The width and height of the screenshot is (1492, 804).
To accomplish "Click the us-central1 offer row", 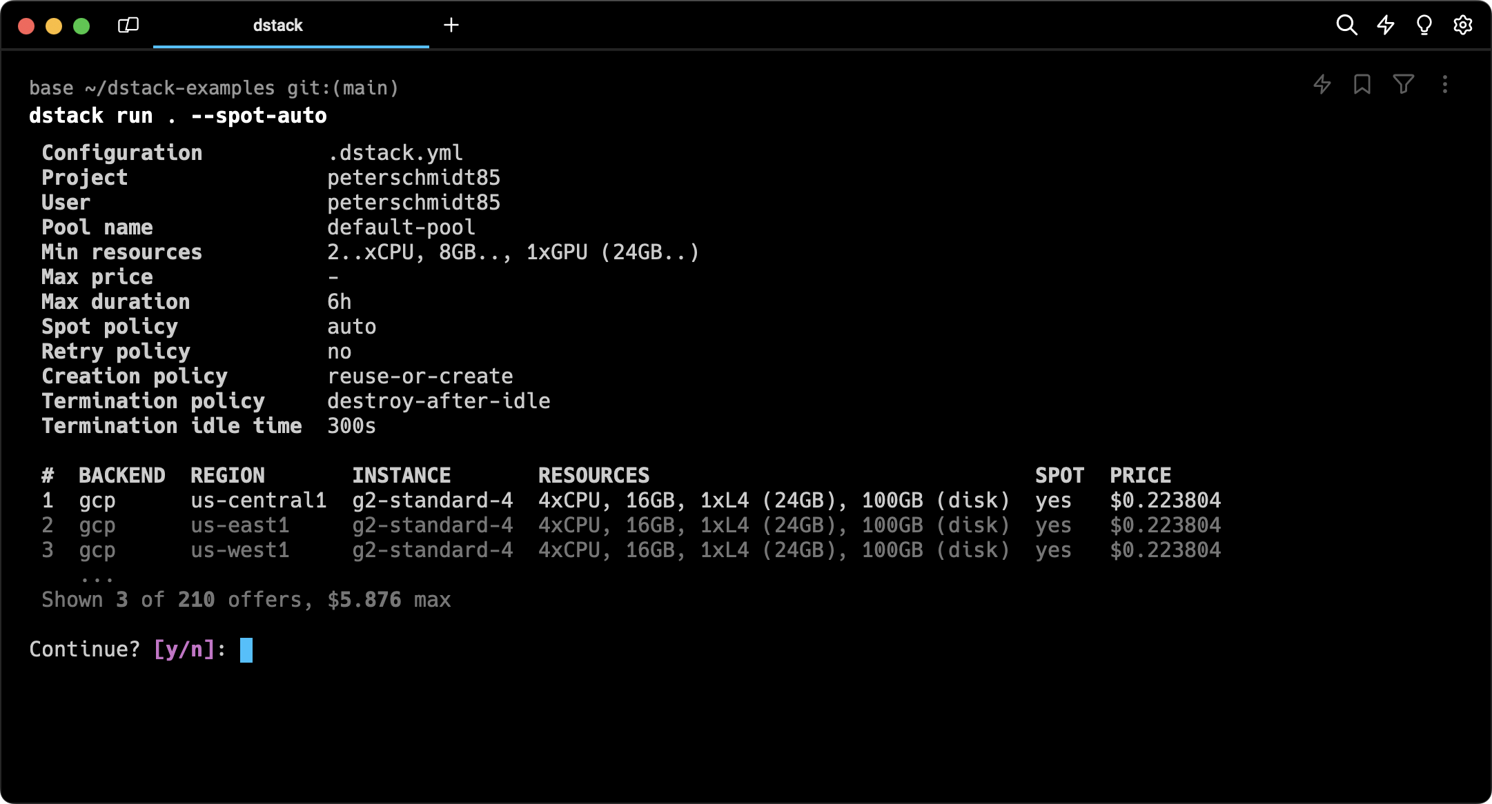I will (258, 501).
